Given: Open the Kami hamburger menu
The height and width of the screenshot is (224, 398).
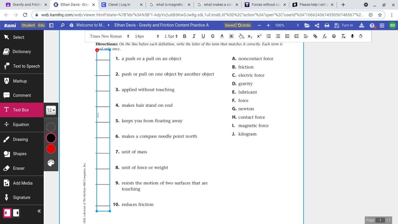Looking at the screenshot, I should (382, 25).
